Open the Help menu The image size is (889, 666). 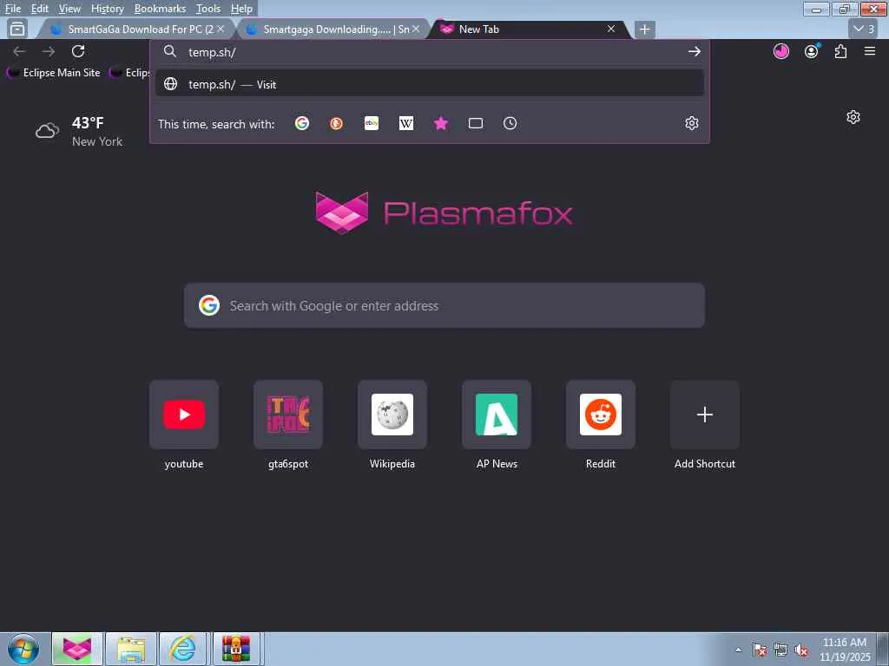(241, 9)
